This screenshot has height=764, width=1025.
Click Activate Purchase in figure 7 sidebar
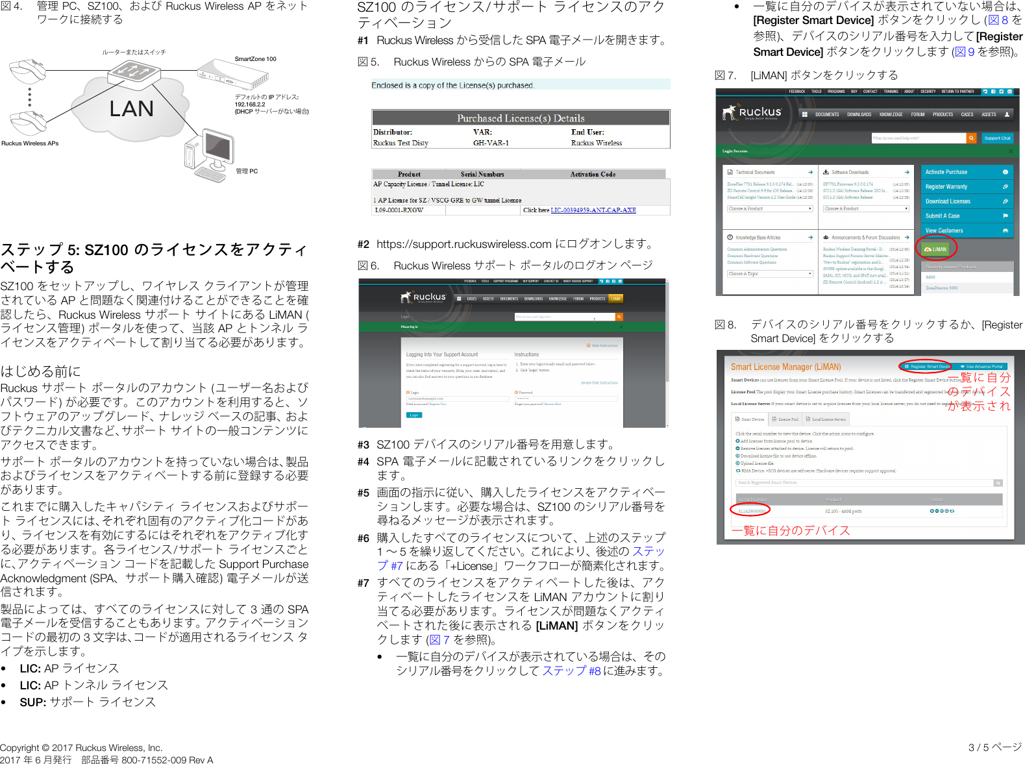tap(967, 172)
